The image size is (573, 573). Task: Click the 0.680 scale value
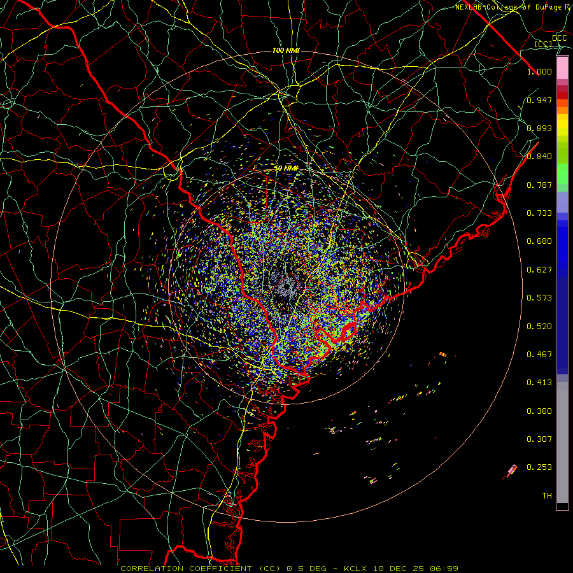pos(539,241)
